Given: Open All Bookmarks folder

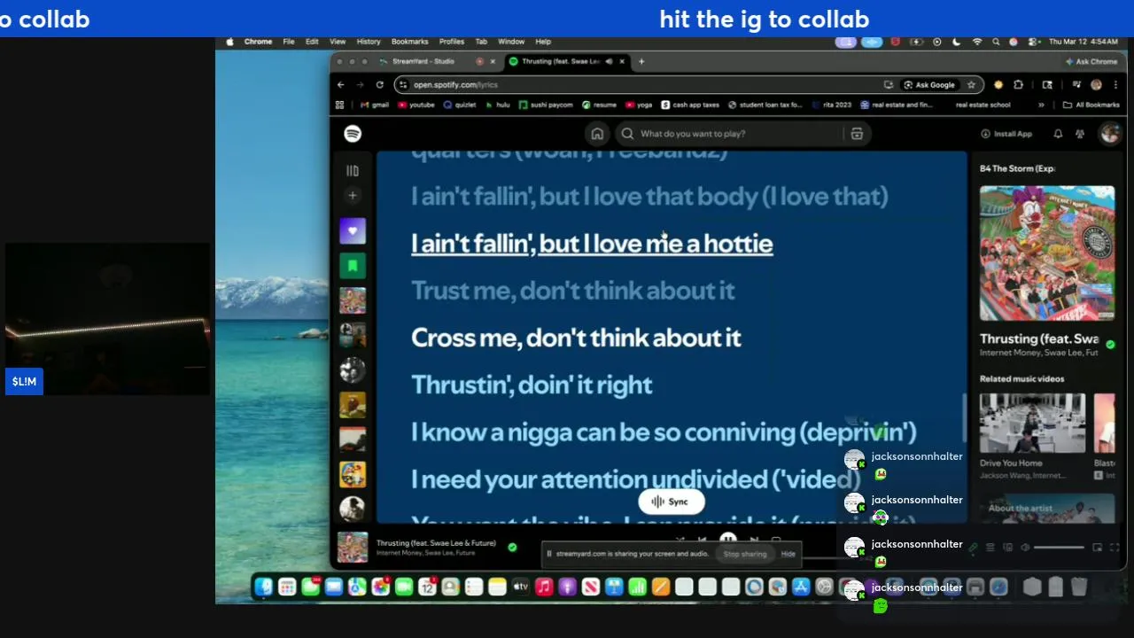Looking at the screenshot, I should (1091, 105).
